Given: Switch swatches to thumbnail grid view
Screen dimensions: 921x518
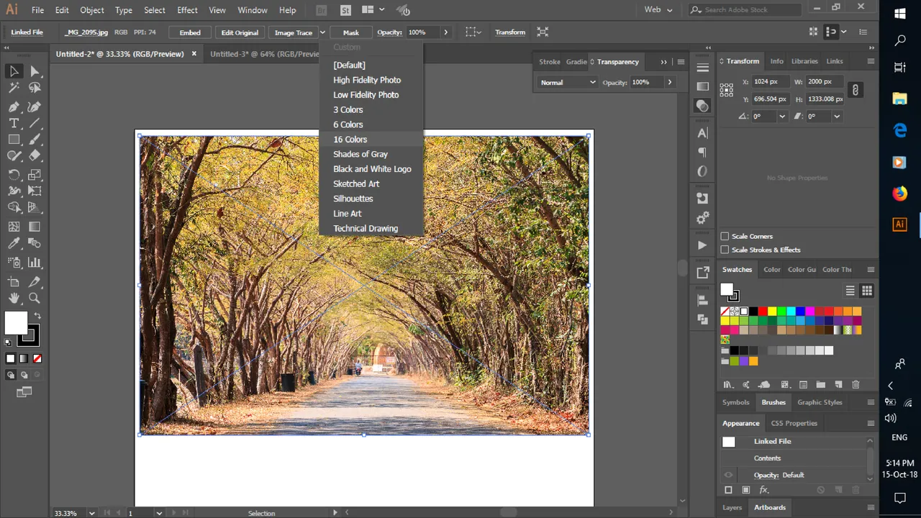Looking at the screenshot, I should coord(866,291).
